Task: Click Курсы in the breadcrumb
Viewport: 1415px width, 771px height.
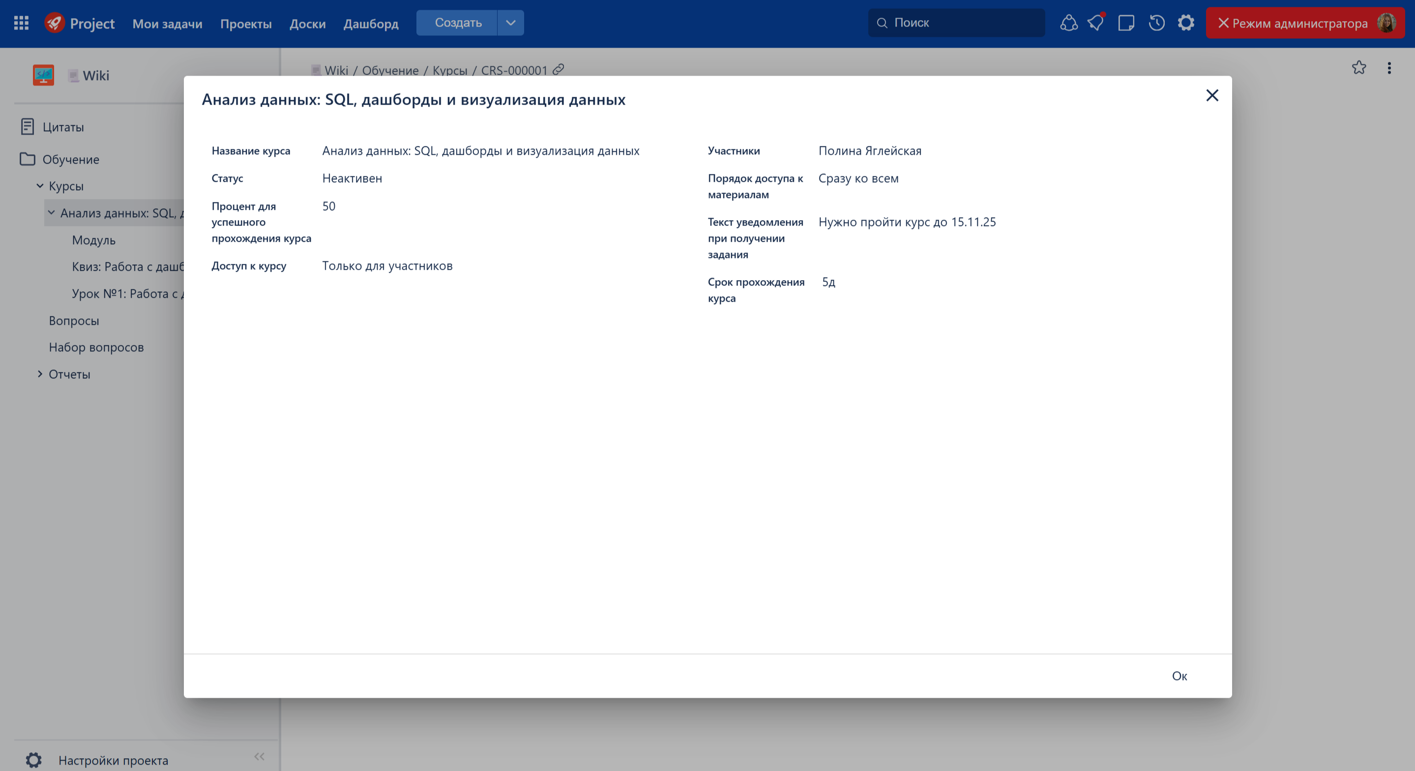Action: pos(450,70)
